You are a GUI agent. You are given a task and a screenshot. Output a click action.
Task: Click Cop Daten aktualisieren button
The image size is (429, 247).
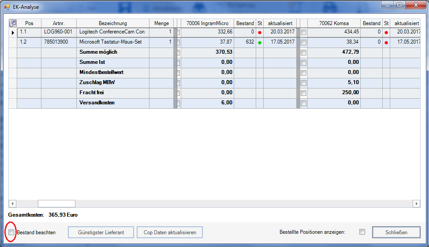pyautogui.click(x=170, y=232)
